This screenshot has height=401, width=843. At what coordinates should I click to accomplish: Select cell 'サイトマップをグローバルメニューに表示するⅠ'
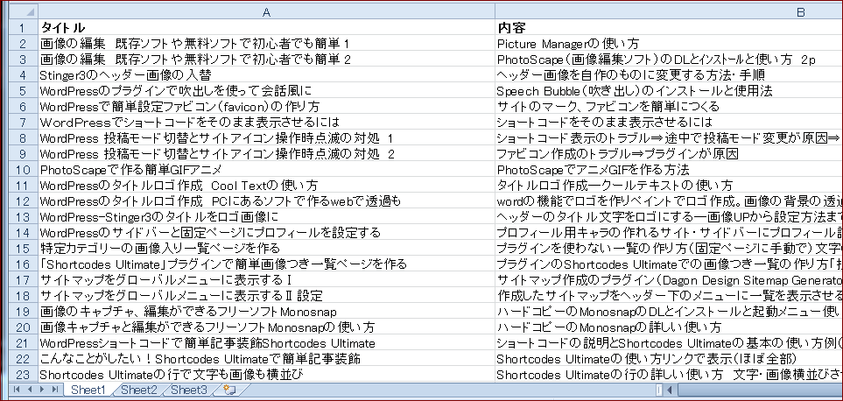(x=266, y=279)
